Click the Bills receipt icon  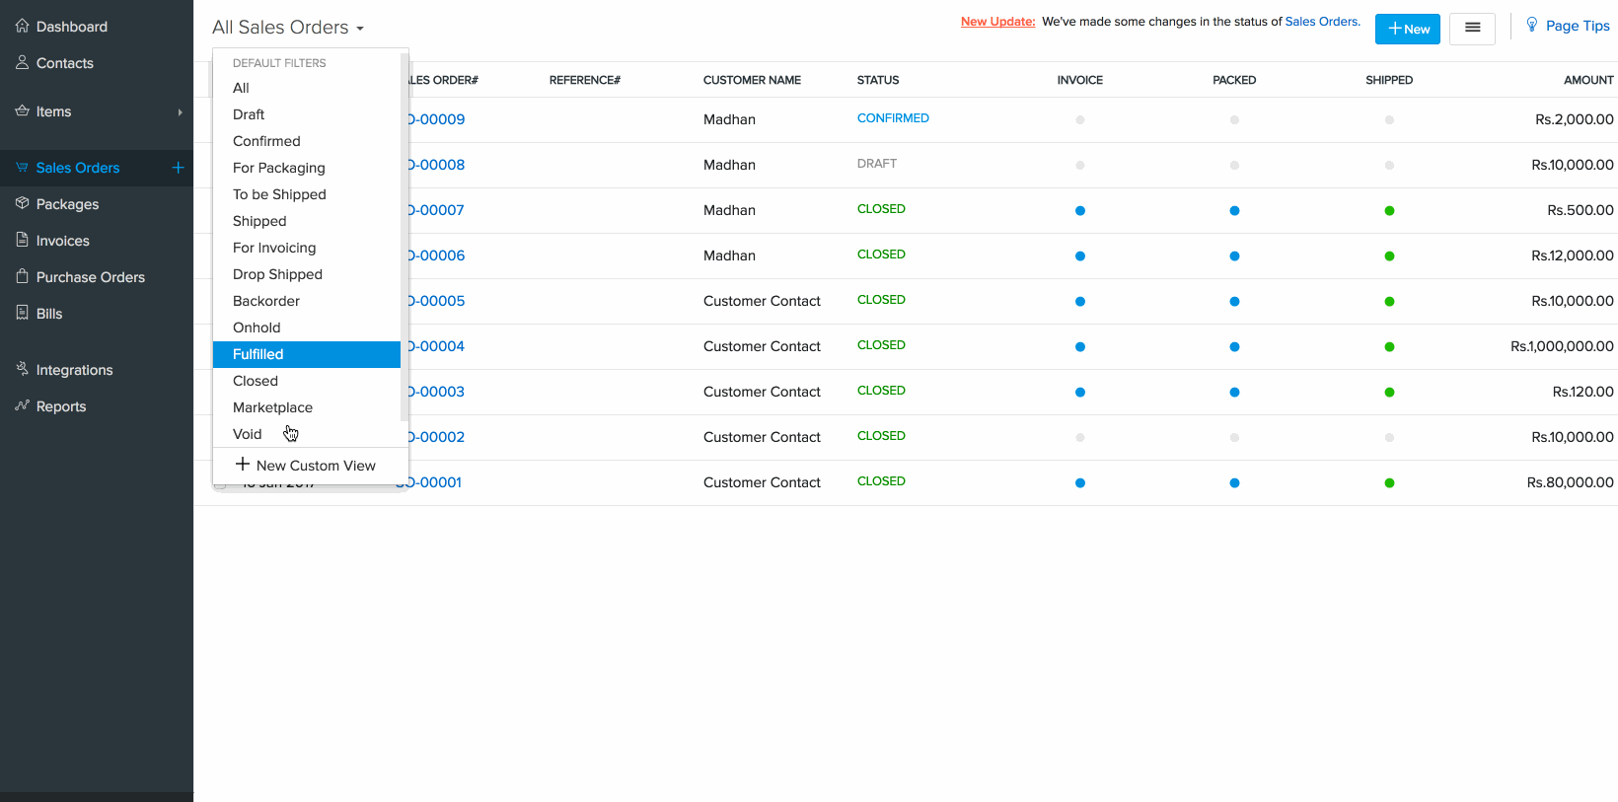coord(22,313)
